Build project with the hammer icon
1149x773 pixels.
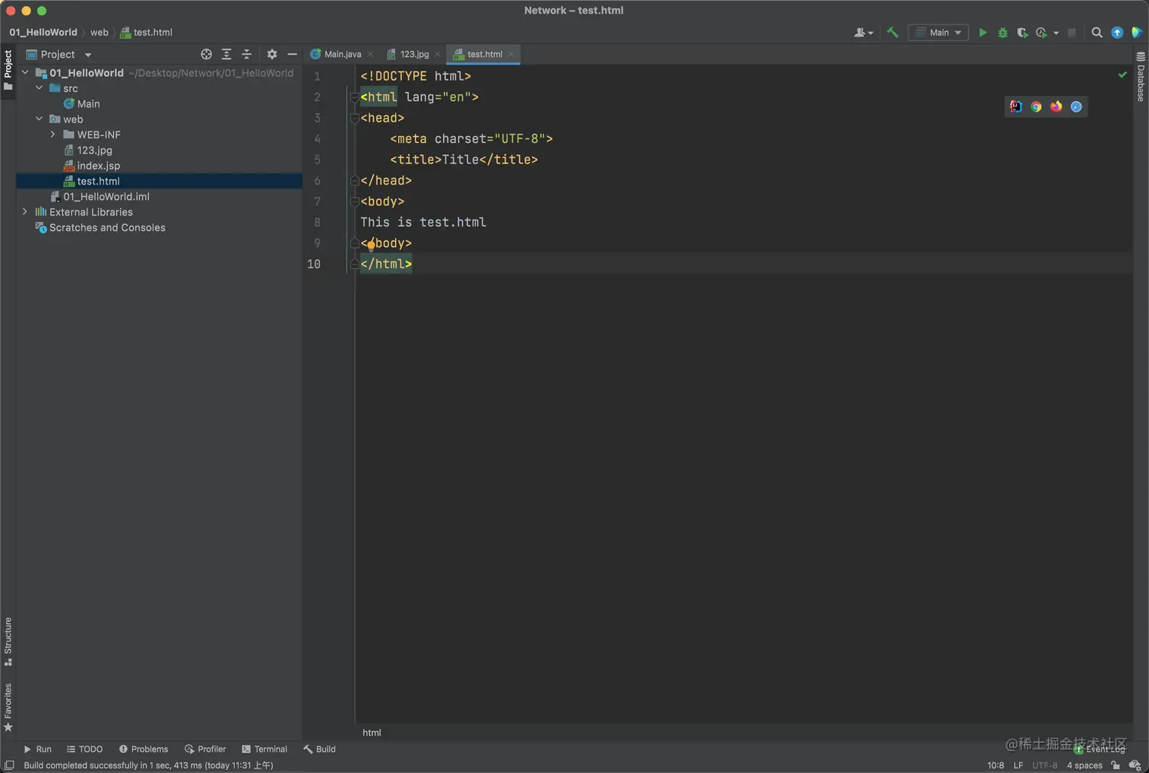(x=893, y=33)
